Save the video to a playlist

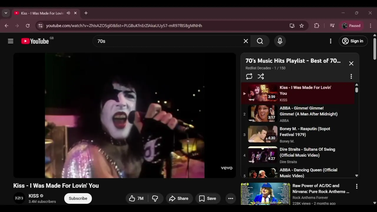(x=208, y=198)
